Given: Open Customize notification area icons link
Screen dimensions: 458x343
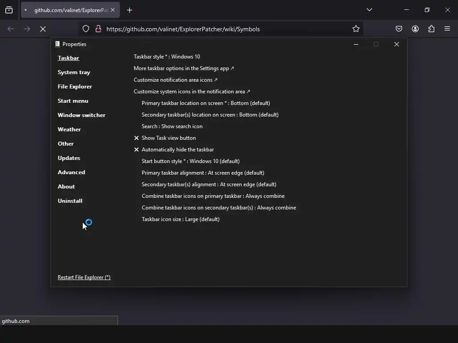Looking at the screenshot, I should (175, 80).
